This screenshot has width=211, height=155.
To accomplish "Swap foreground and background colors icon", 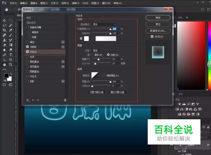I will tap(11, 74).
